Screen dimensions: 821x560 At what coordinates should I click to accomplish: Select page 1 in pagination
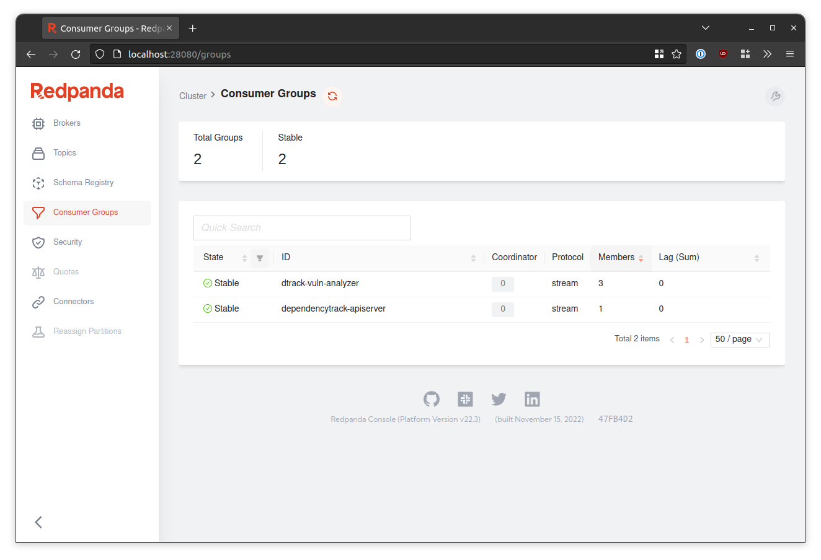coord(686,340)
